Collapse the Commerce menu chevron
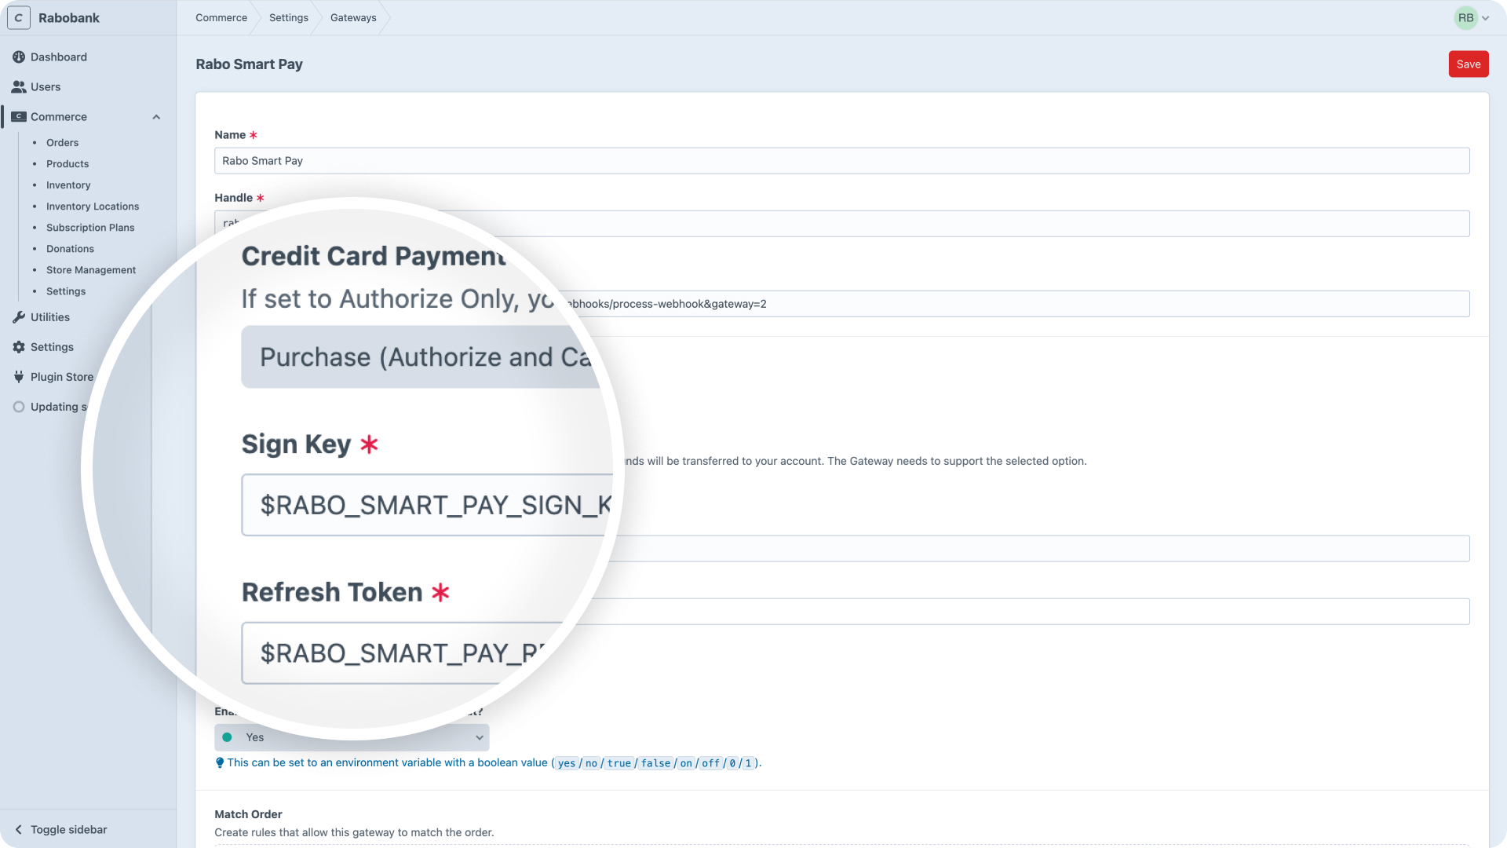 click(156, 117)
